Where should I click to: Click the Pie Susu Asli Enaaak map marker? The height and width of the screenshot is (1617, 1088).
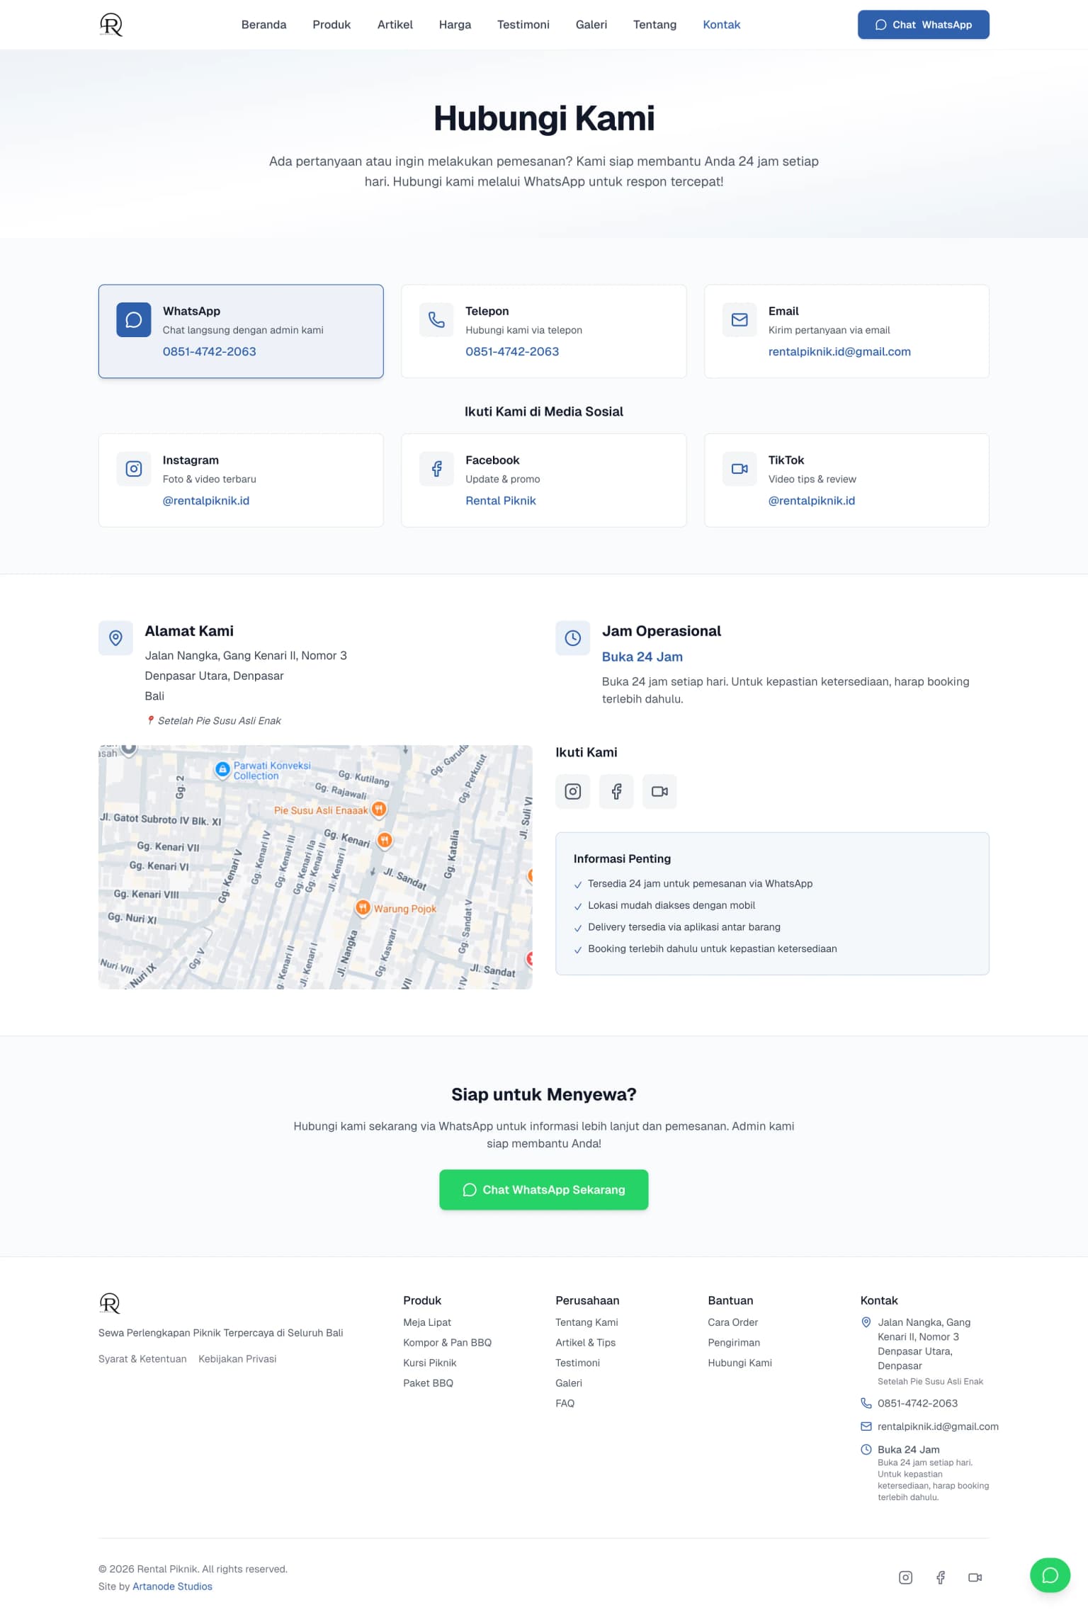pyautogui.click(x=379, y=808)
